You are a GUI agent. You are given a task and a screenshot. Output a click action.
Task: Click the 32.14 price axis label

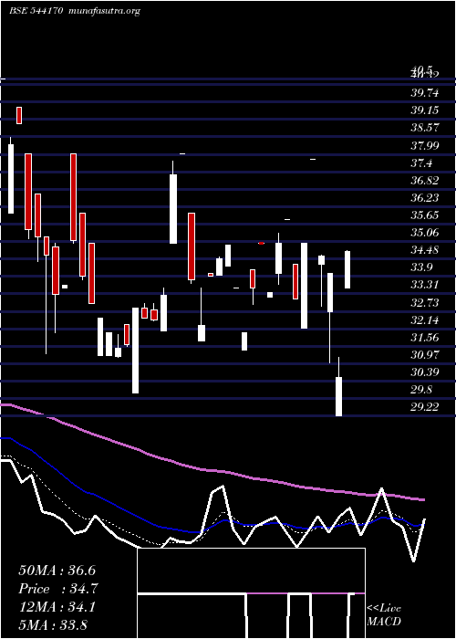coord(425,319)
